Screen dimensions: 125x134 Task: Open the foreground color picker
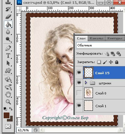coord(7,115)
